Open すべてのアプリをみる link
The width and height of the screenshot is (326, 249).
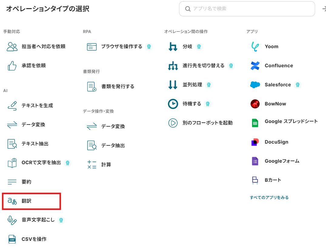(x=269, y=198)
